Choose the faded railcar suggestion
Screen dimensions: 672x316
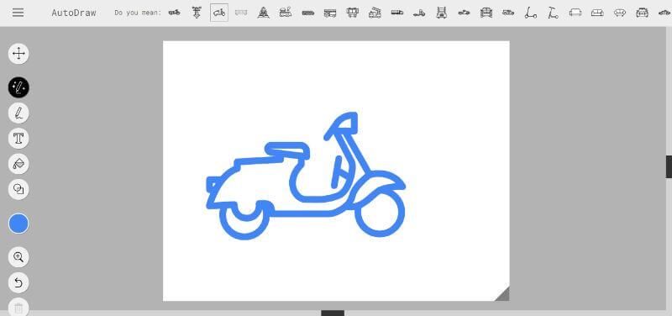(x=241, y=13)
